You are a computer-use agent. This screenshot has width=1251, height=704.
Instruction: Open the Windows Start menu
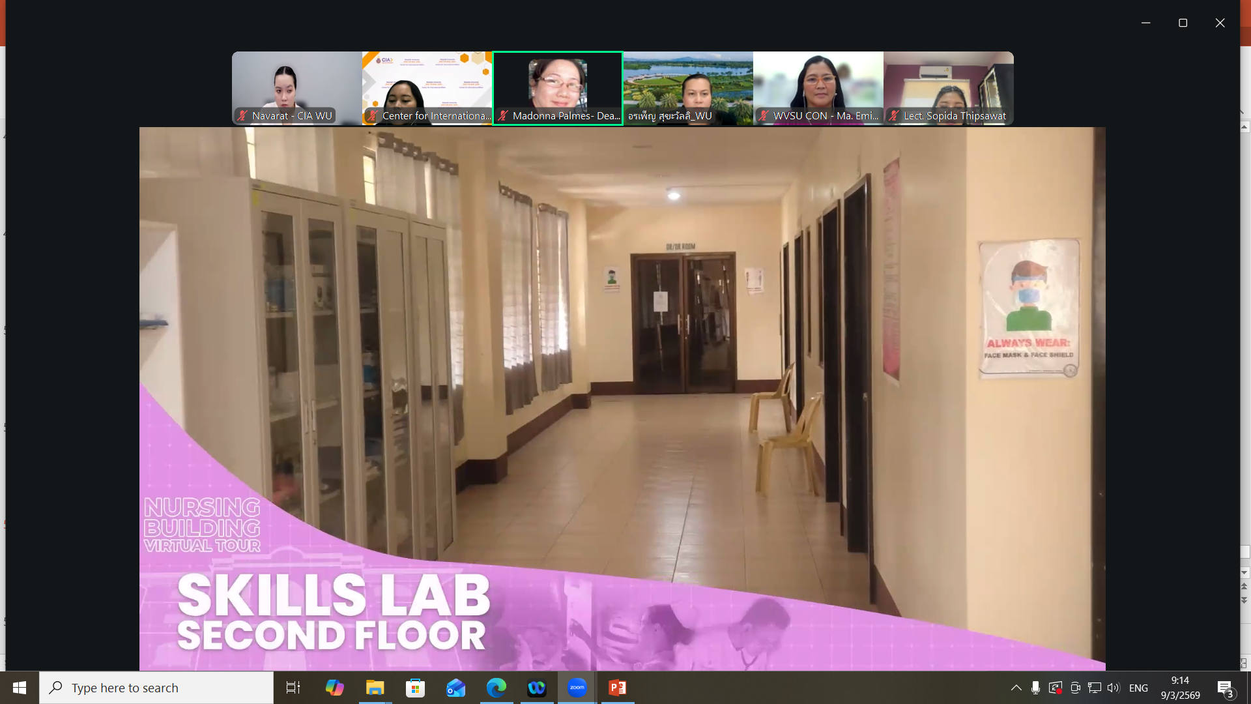20,688
